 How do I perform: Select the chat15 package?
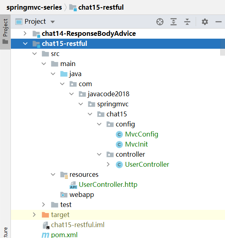[117, 114]
